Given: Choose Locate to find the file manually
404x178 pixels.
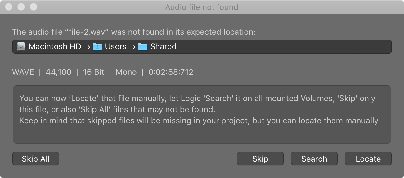Looking at the screenshot, I should point(368,159).
